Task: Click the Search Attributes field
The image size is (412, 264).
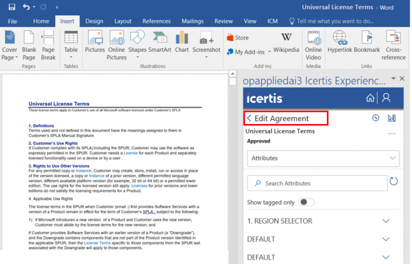Action: pos(315,183)
